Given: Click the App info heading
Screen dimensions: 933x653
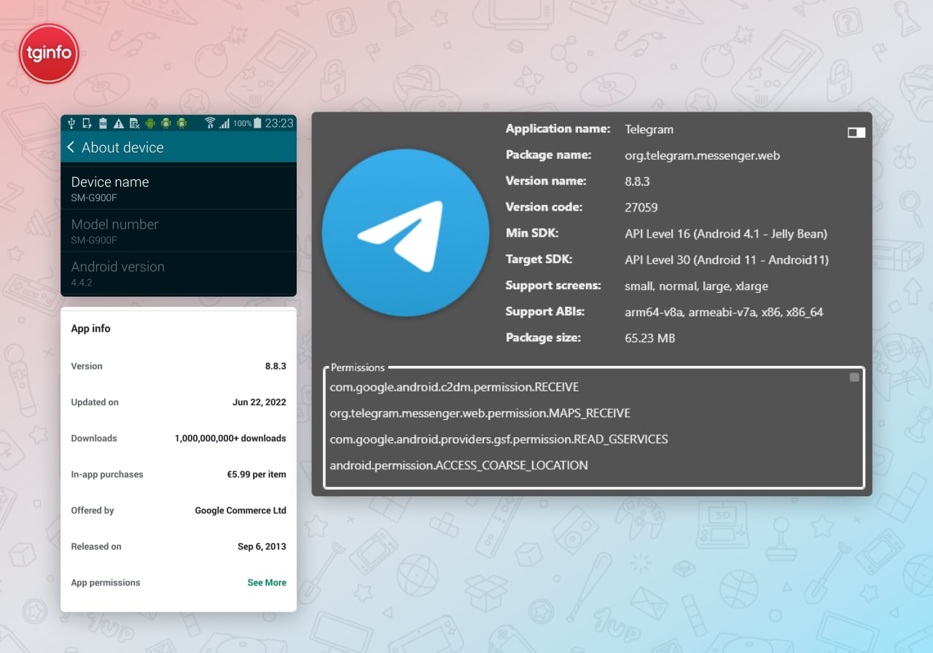Looking at the screenshot, I should coord(90,329).
